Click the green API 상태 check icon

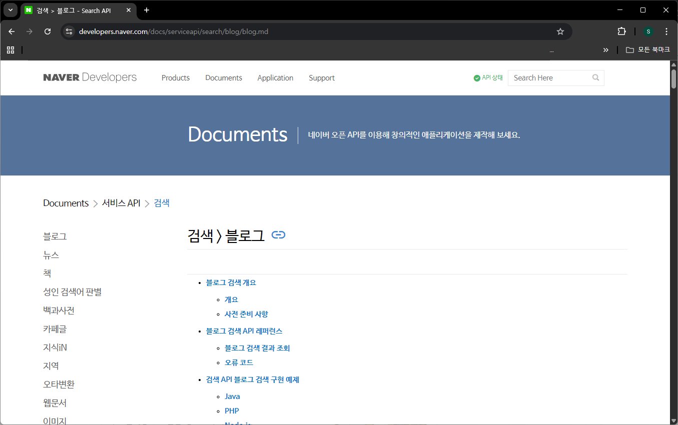click(x=477, y=78)
